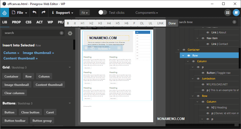Apply Bold formatting with B button
This screenshot has width=241, height=129.
pyautogui.click(x=68, y=23)
